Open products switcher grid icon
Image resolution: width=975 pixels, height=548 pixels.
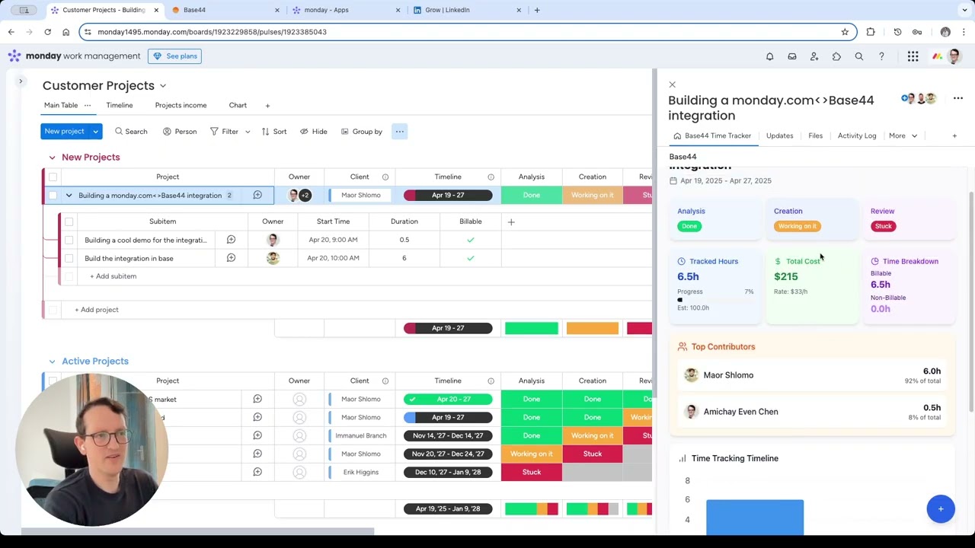(x=913, y=56)
